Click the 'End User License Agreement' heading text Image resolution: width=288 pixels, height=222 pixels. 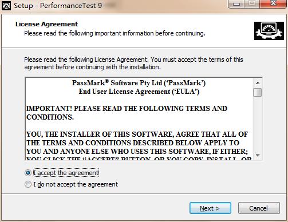point(139,92)
